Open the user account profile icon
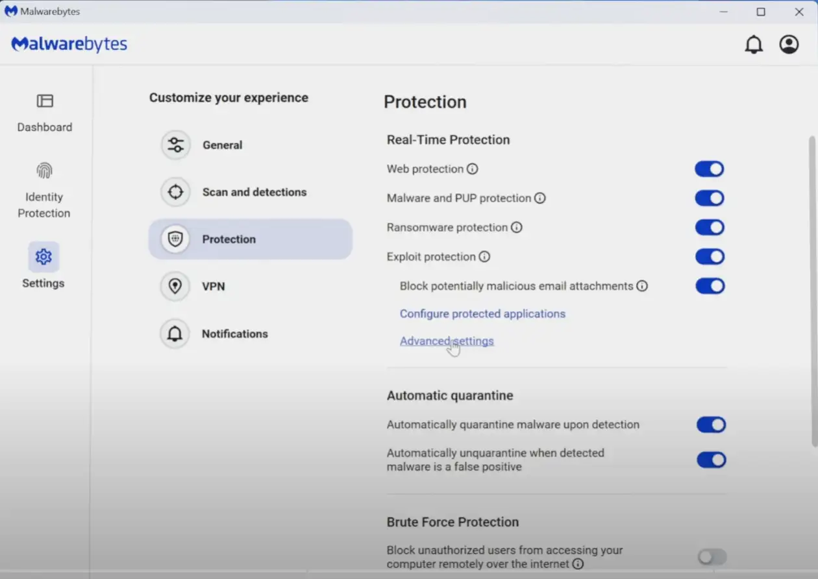Viewport: 818px width, 579px height. click(x=789, y=45)
